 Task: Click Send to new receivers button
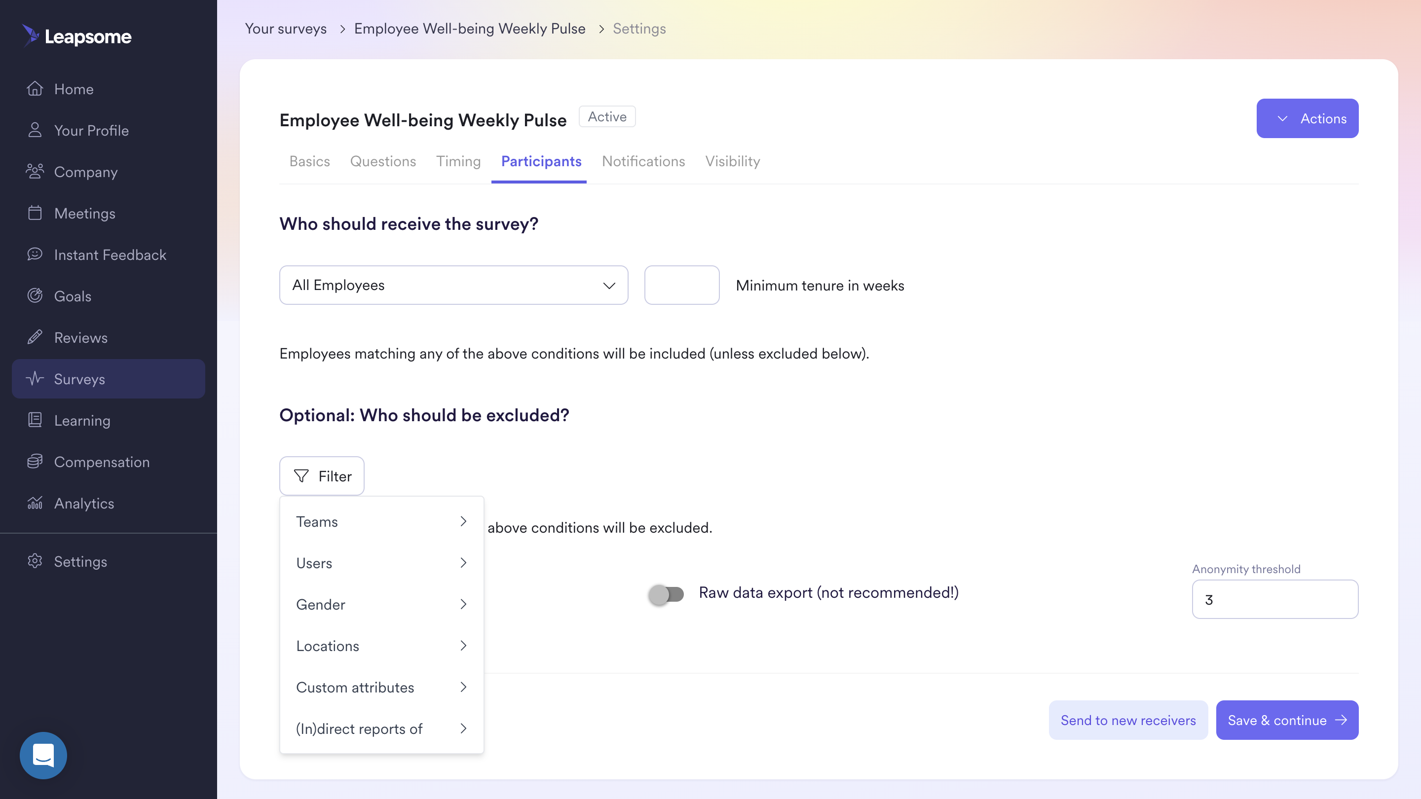click(x=1128, y=720)
